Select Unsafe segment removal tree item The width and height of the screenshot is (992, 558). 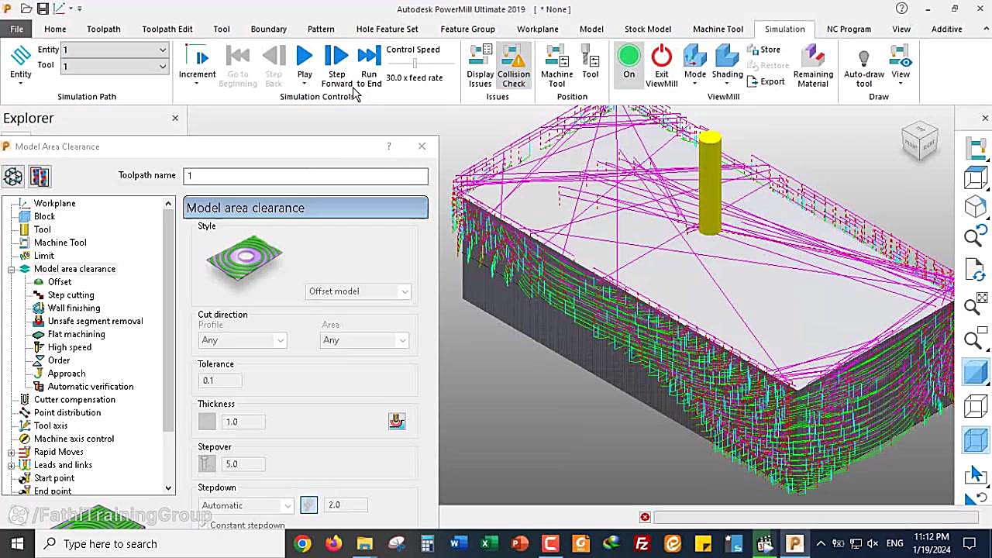pos(95,321)
